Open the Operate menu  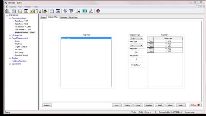13,7
